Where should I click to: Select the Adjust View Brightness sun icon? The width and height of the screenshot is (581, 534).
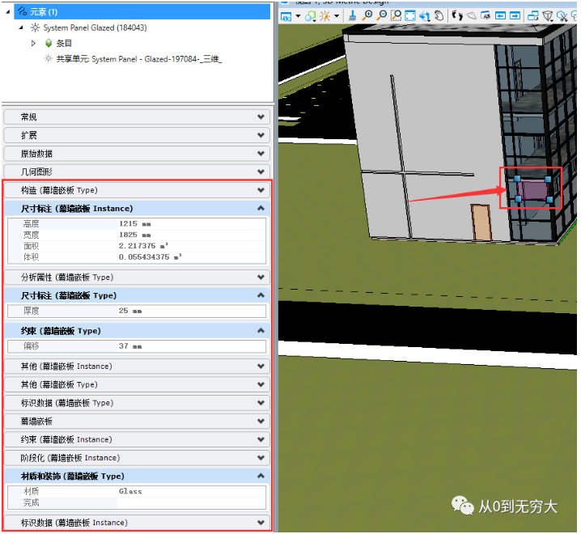pos(325,16)
